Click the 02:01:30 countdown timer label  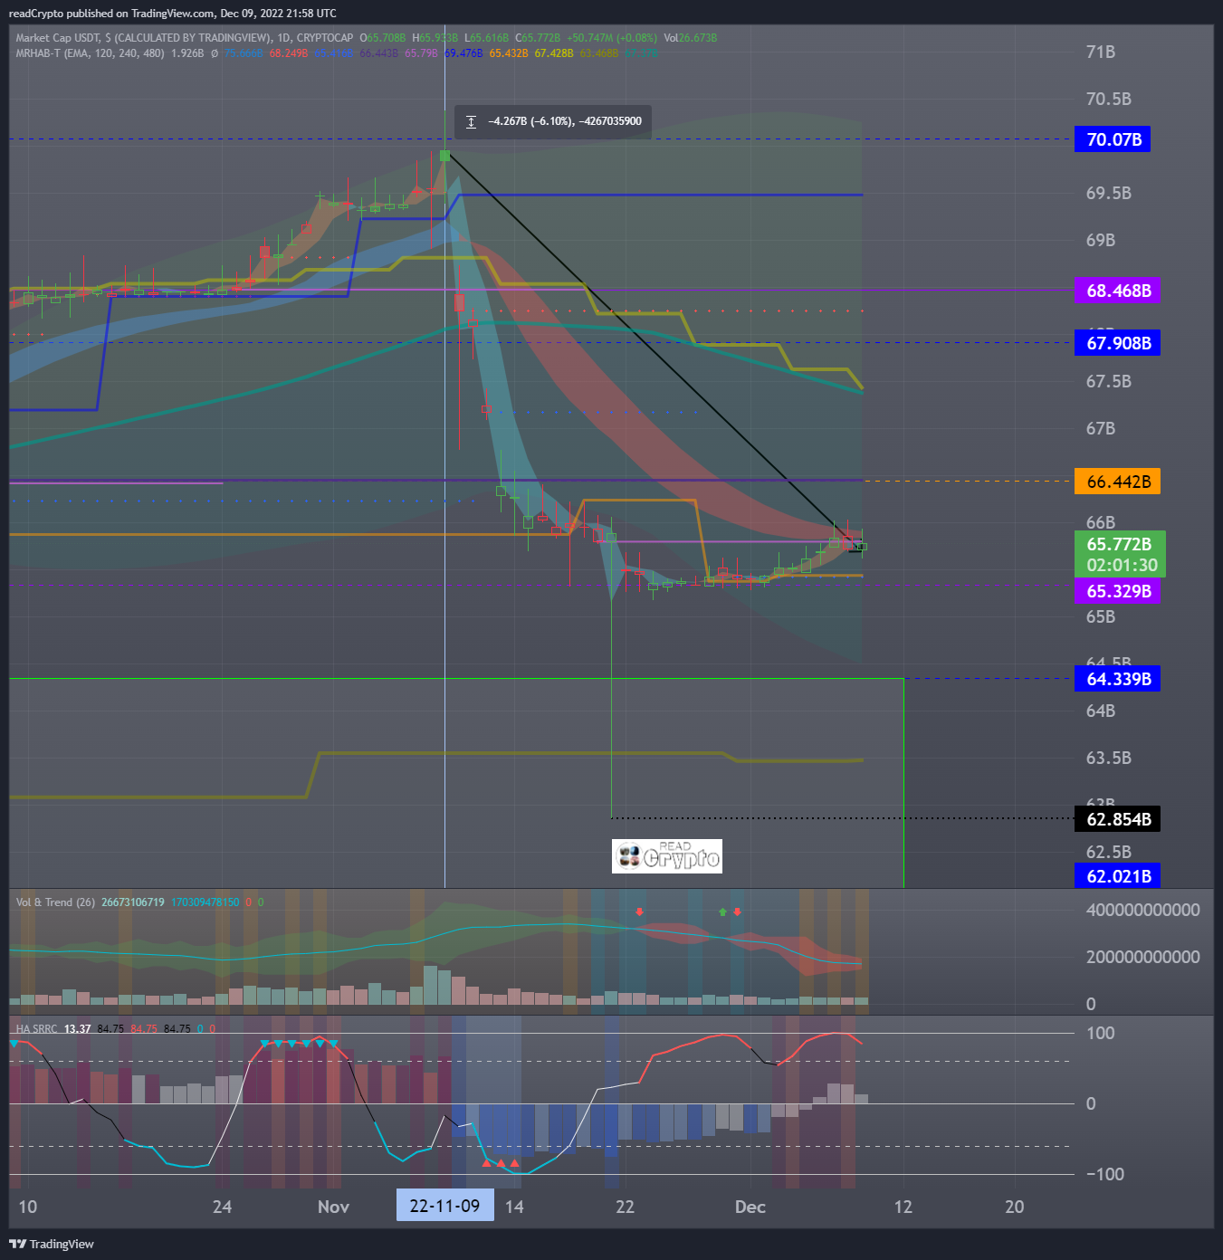coord(1122,565)
